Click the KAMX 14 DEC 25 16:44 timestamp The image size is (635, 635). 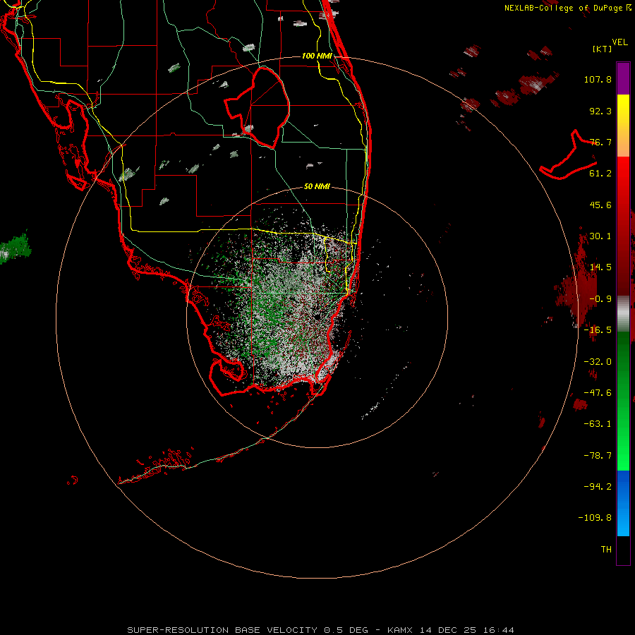click(x=451, y=630)
